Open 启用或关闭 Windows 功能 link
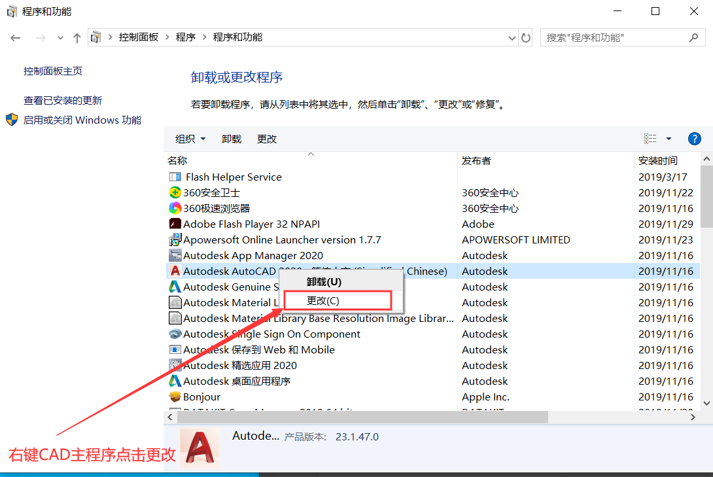 pyautogui.click(x=82, y=120)
